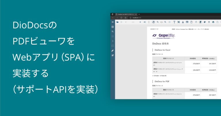Click the browser home button
Screen dimensions: 221x116
[125, 18]
